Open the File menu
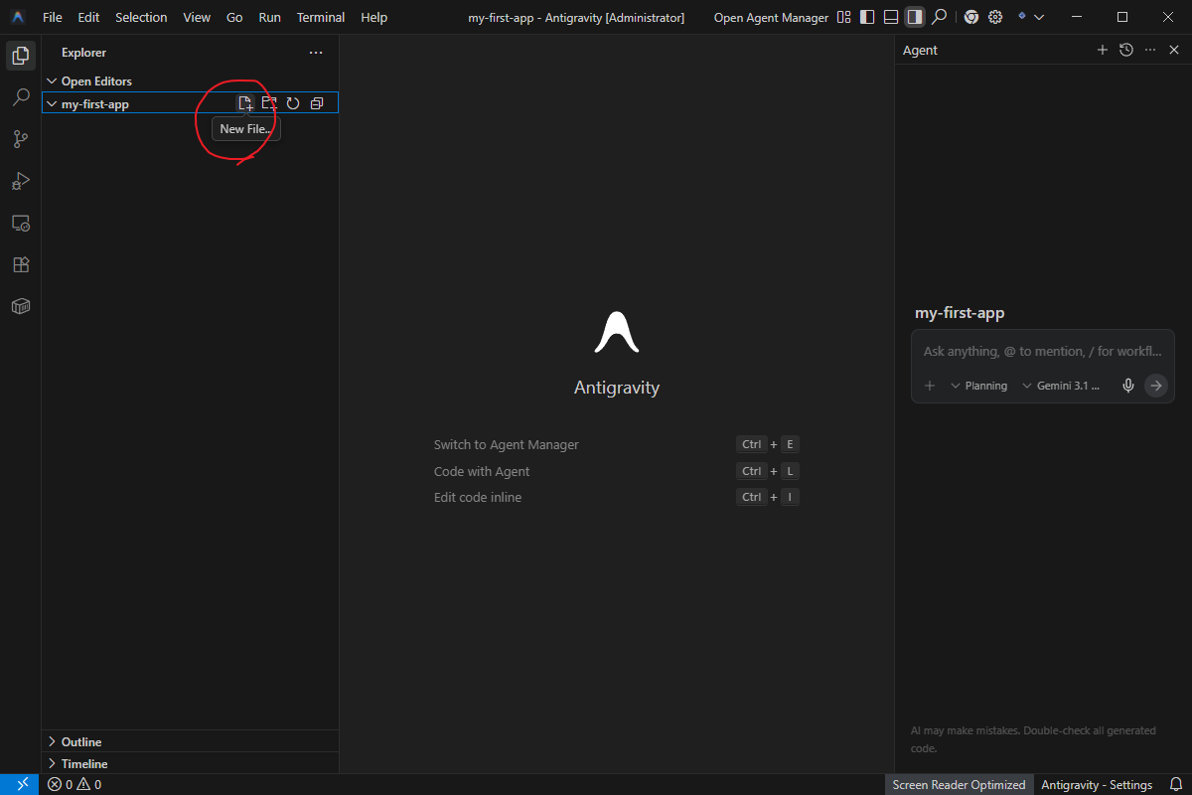The height and width of the screenshot is (795, 1192). pos(53,17)
